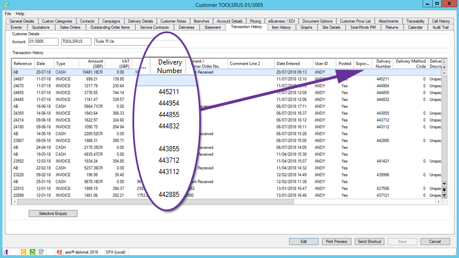Open the Custom Categories tab
Screen dimensions: 459x258
pos(57,21)
